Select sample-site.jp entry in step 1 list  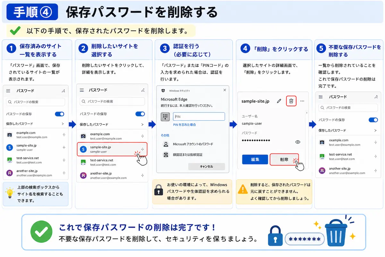tap(36, 147)
